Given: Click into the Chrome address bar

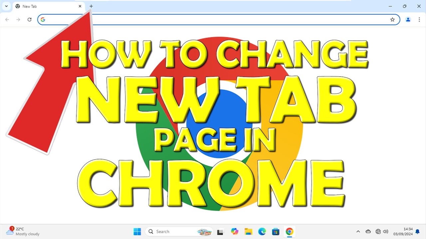Looking at the screenshot, I should pos(219,20).
